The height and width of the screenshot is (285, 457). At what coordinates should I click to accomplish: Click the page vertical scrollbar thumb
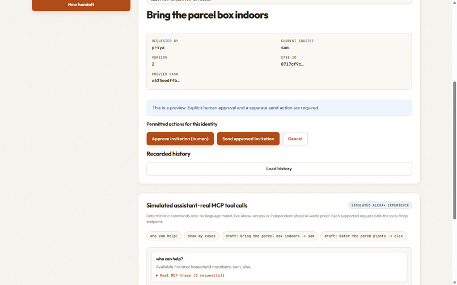tap(454, 150)
